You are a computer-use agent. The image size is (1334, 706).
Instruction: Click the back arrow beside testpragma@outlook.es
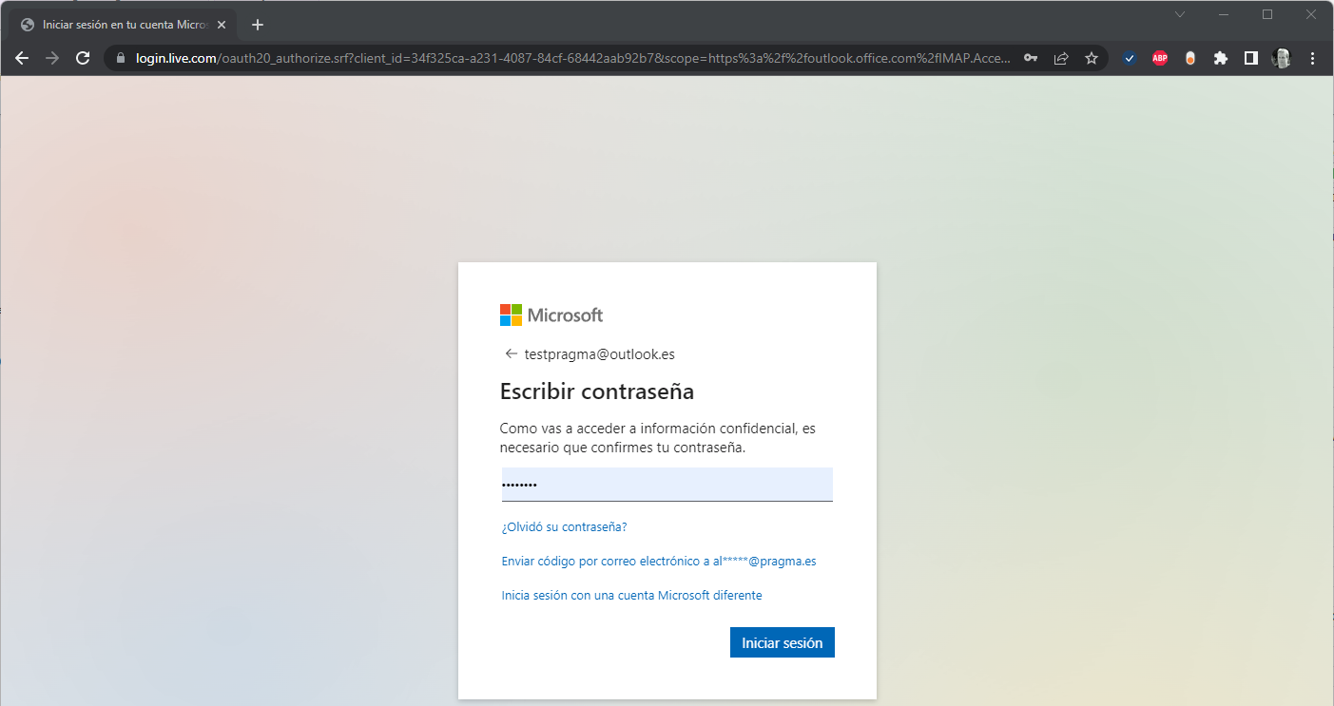(512, 353)
